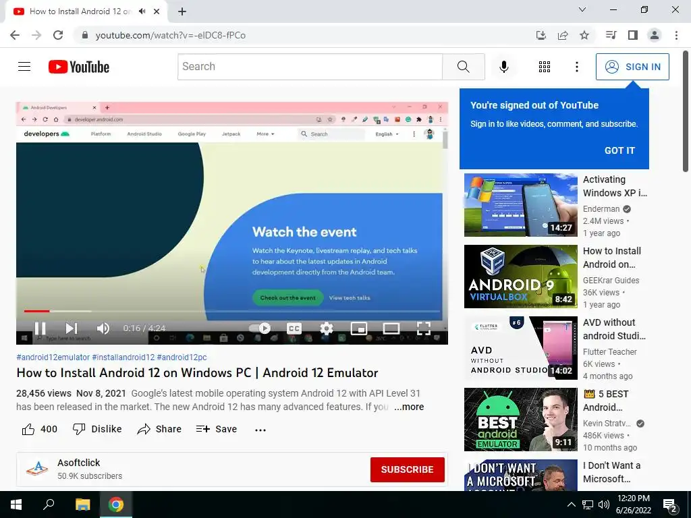The width and height of the screenshot is (691, 518).
Task: Seek along the red video progress bar
Action: click(x=232, y=311)
